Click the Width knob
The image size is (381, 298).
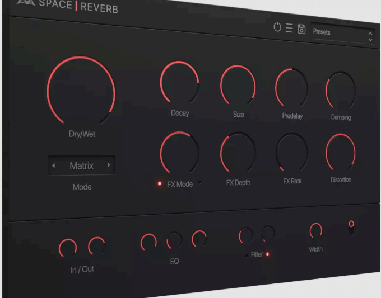click(315, 230)
